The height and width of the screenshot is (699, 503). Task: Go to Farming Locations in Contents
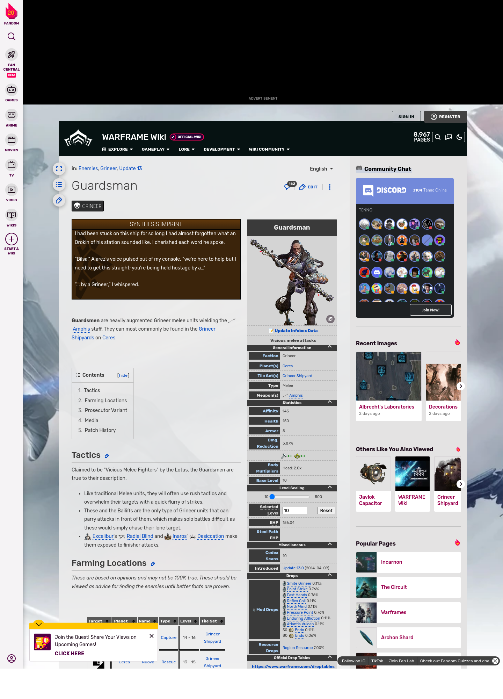pyautogui.click(x=106, y=401)
